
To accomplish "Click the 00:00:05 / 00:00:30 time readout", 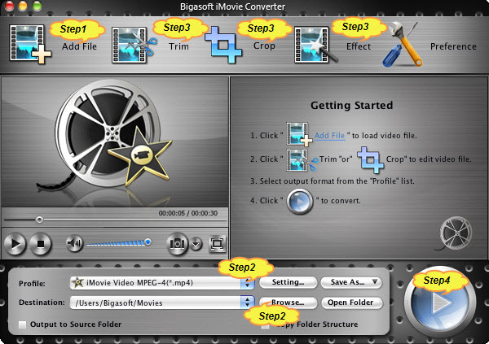I will [188, 213].
